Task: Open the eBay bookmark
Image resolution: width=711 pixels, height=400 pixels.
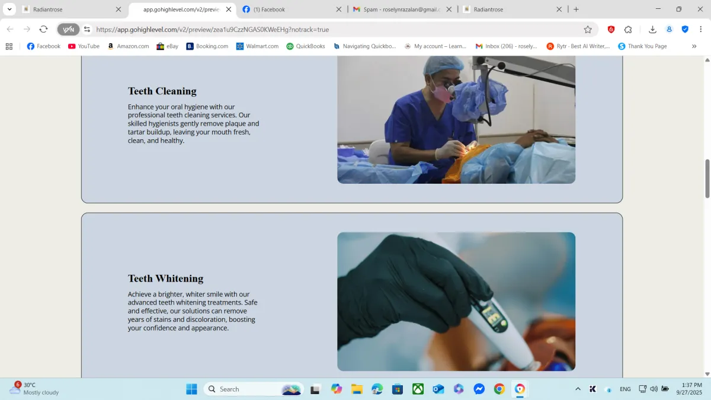Action: point(167,46)
